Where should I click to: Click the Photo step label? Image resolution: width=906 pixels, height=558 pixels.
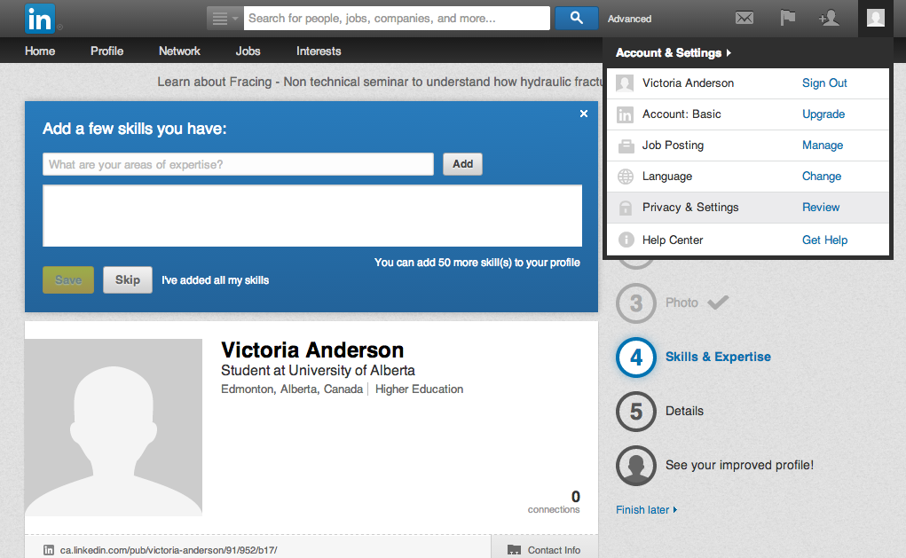click(x=681, y=303)
